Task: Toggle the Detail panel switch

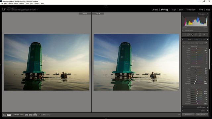Action: 182,110
